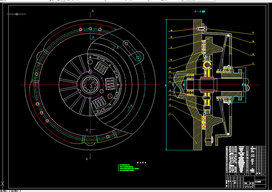The width and height of the screenshot is (272, 192).
Task: Select part balloon number 13
Action: pos(171,31)
